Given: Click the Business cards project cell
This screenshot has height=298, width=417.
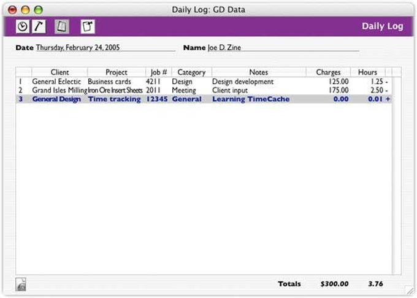Looking at the screenshot, I should (109, 82).
